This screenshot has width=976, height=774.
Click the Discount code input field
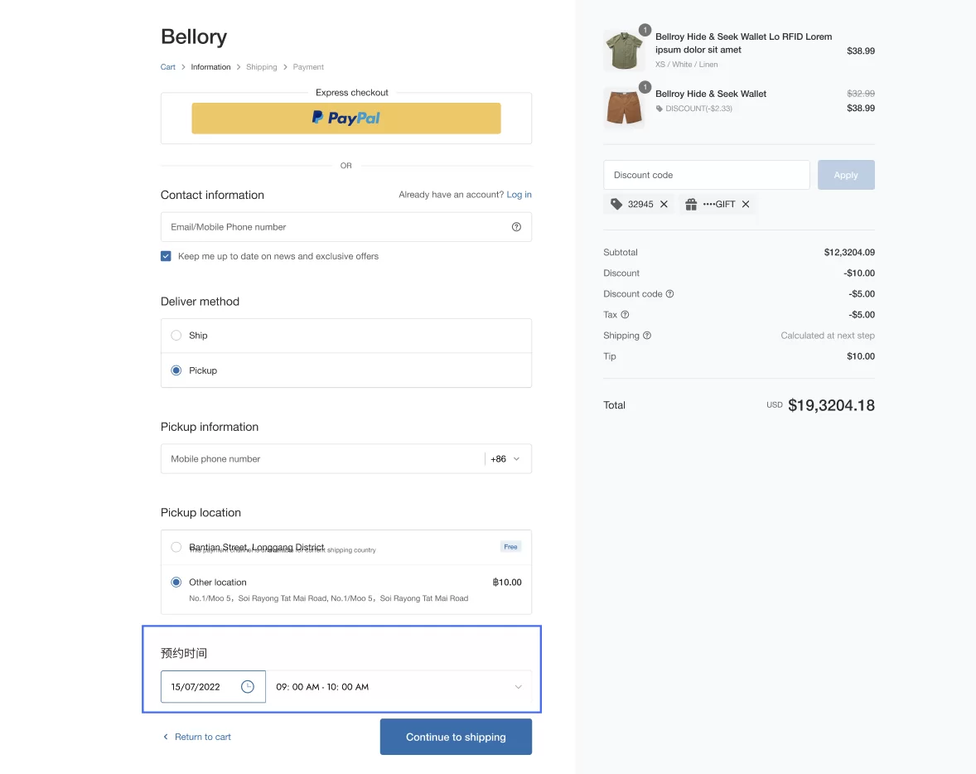(x=706, y=176)
